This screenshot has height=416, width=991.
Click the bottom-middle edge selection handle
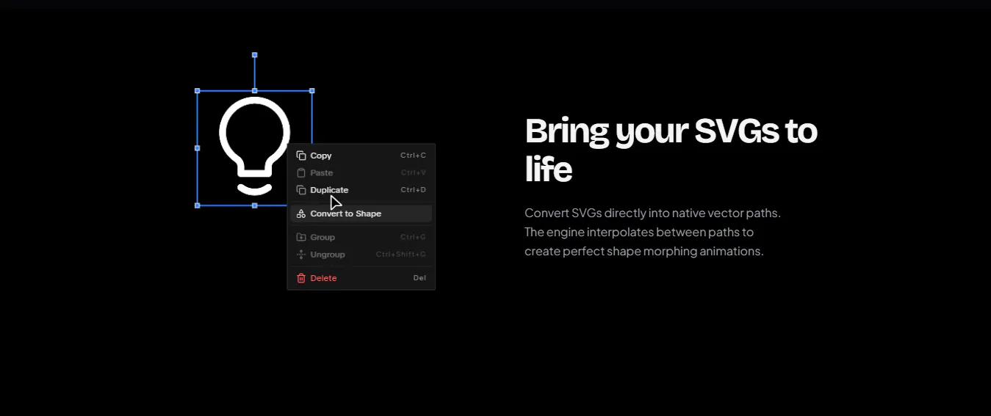point(255,205)
